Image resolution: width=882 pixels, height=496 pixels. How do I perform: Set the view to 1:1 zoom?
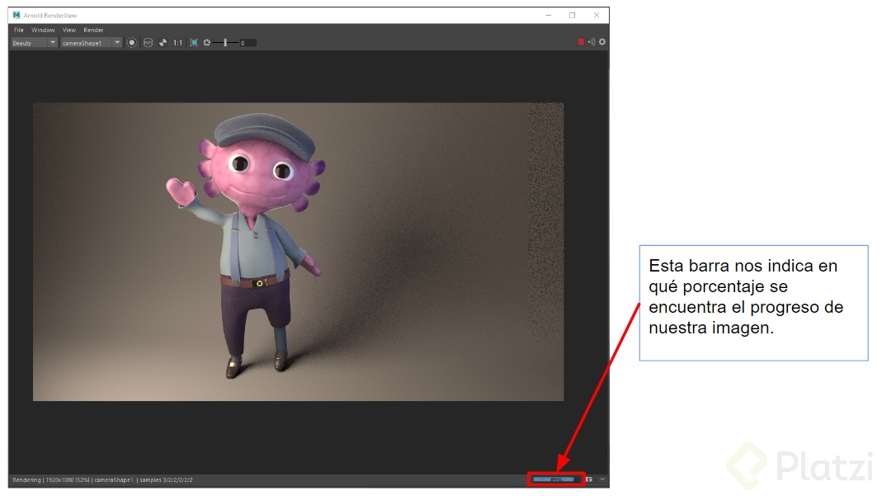click(x=177, y=43)
